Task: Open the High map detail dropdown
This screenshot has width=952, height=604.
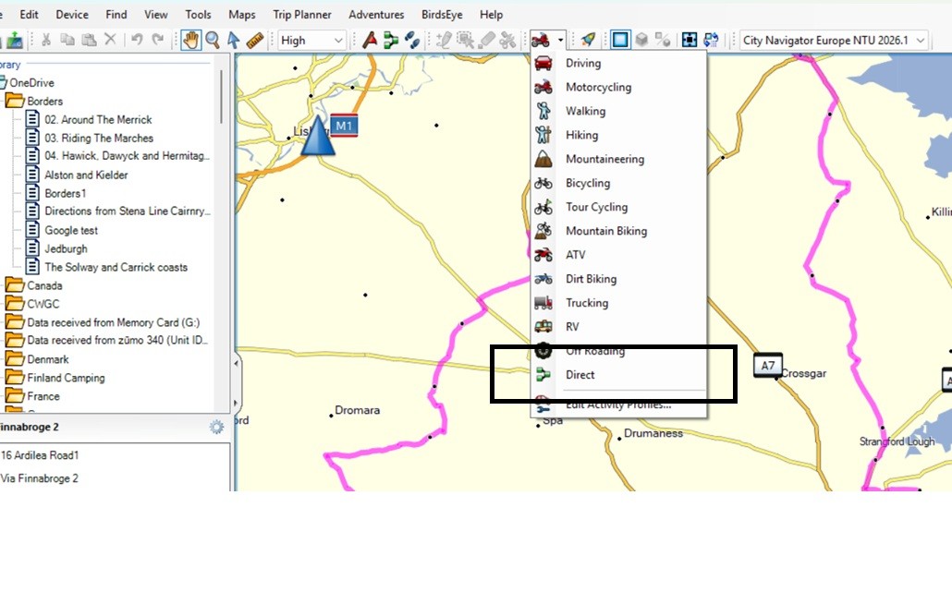Action: (x=312, y=41)
